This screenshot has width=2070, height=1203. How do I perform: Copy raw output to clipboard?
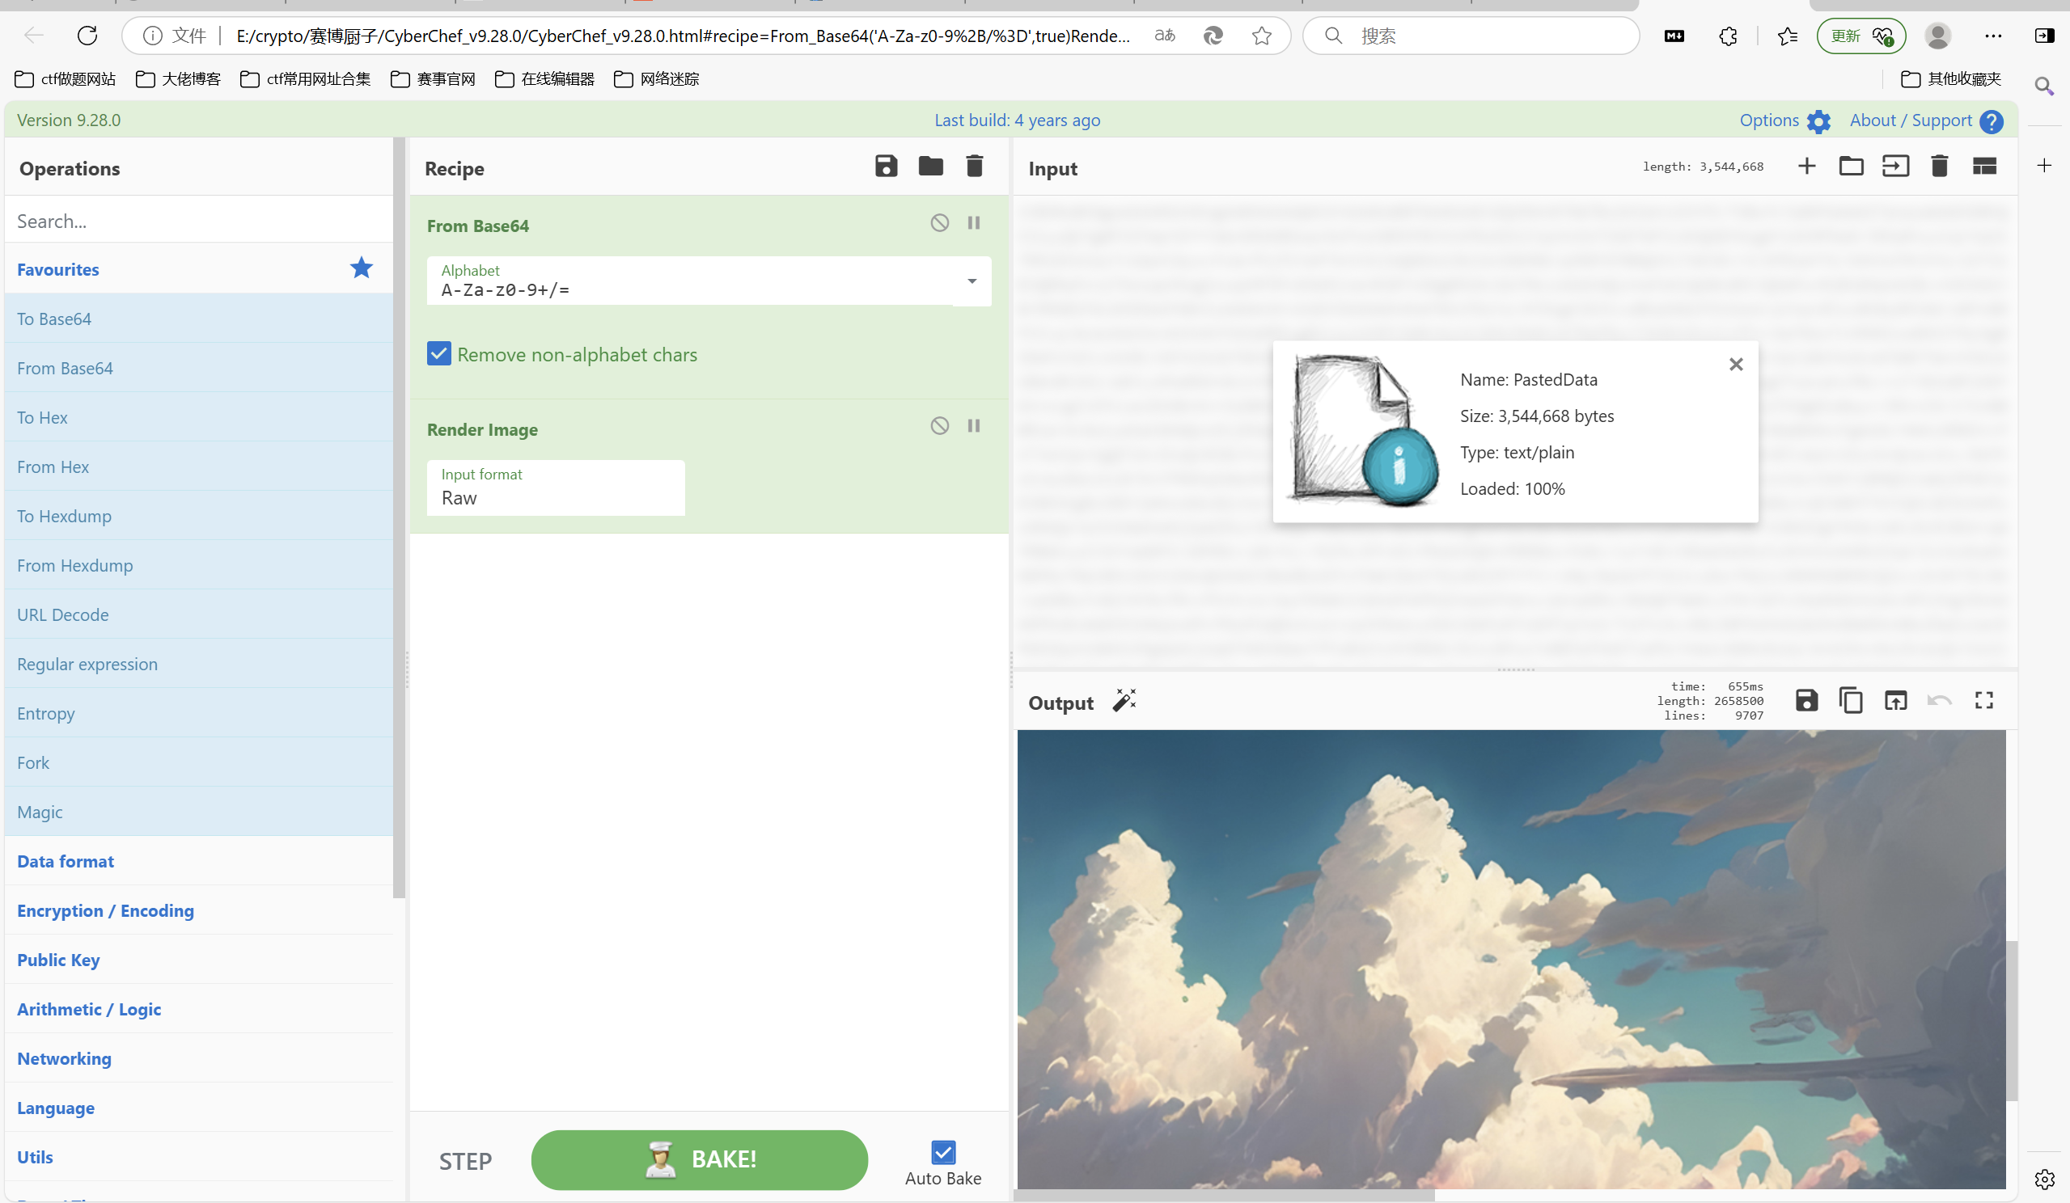tap(1851, 700)
